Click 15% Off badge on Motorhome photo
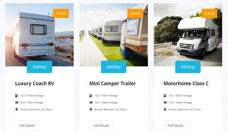The image size is (228, 132). [209, 14]
